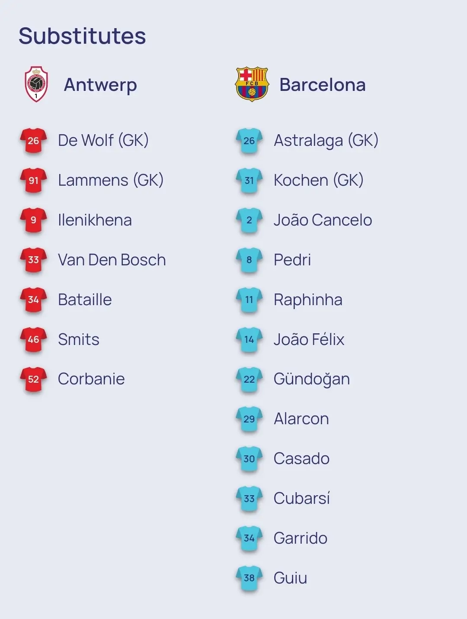Select player Cubarsí
The image size is (467, 619).
tap(301, 498)
